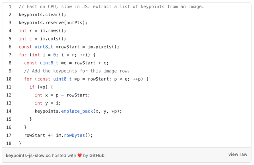Click the "keypoints.reserve(numPts);" code line
The image size is (254, 165).
coord(53,23)
